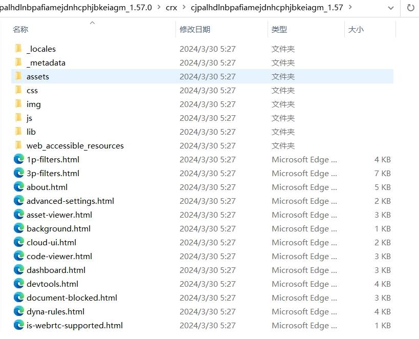
Task: Click the Edge icon of dashboard.html
Action: point(19,270)
